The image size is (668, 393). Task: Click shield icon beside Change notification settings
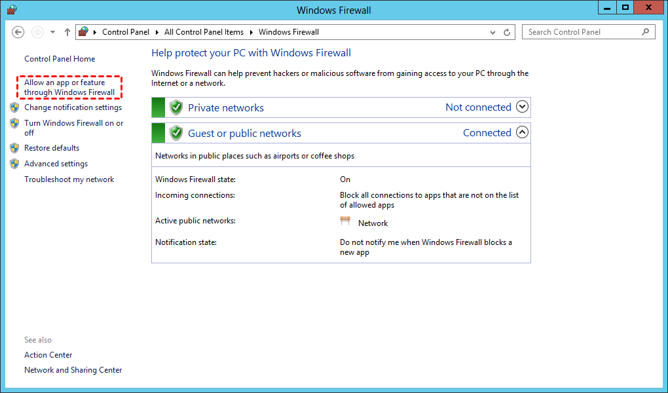click(14, 107)
